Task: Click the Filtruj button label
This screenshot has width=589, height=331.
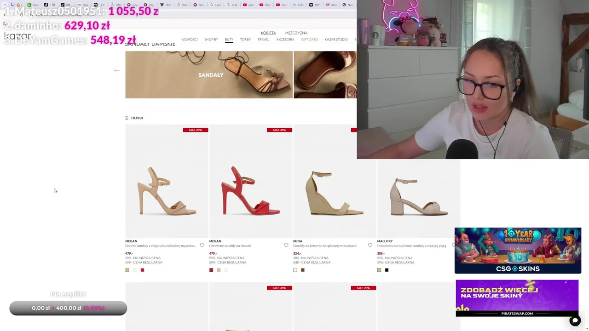Action: pyautogui.click(x=137, y=118)
